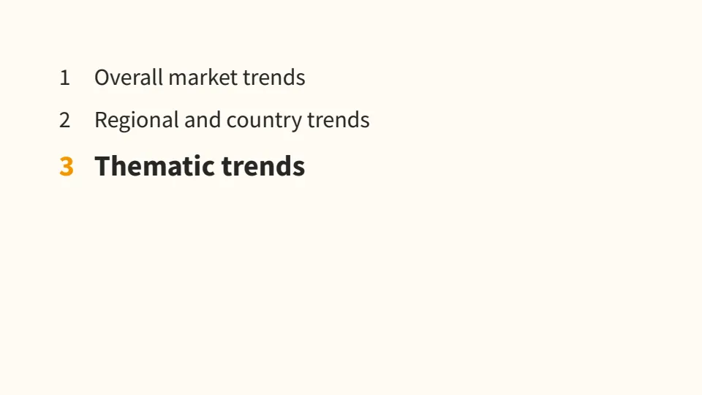Click the Overall market trends item
The width and height of the screenshot is (702, 395).
[x=200, y=78]
